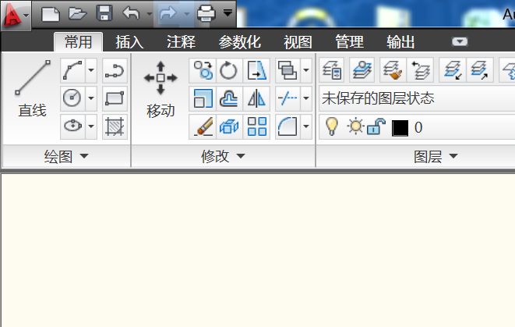Select the scale tool
The height and width of the screenshot is (327, 515).
(x=203, y=98)
